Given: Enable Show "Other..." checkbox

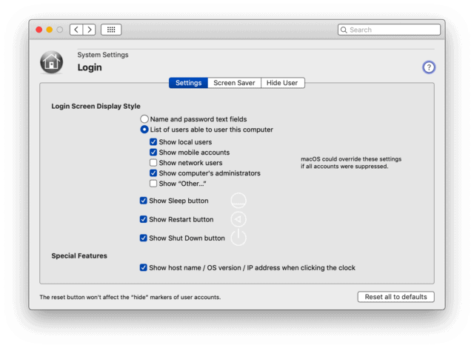Looking at the screenshot, I should click(153, 184).
